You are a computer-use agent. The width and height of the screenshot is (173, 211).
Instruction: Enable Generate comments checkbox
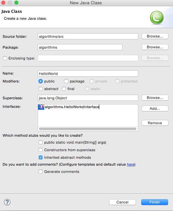point(41,172)
